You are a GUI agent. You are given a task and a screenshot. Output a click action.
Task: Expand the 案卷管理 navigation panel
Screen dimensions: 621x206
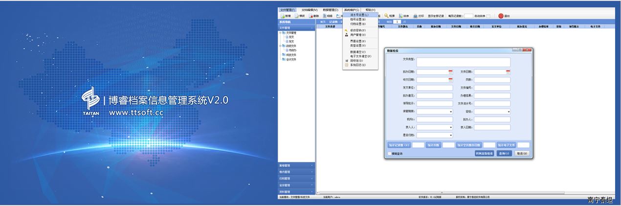pyautogui.click(x=297, y=165)
